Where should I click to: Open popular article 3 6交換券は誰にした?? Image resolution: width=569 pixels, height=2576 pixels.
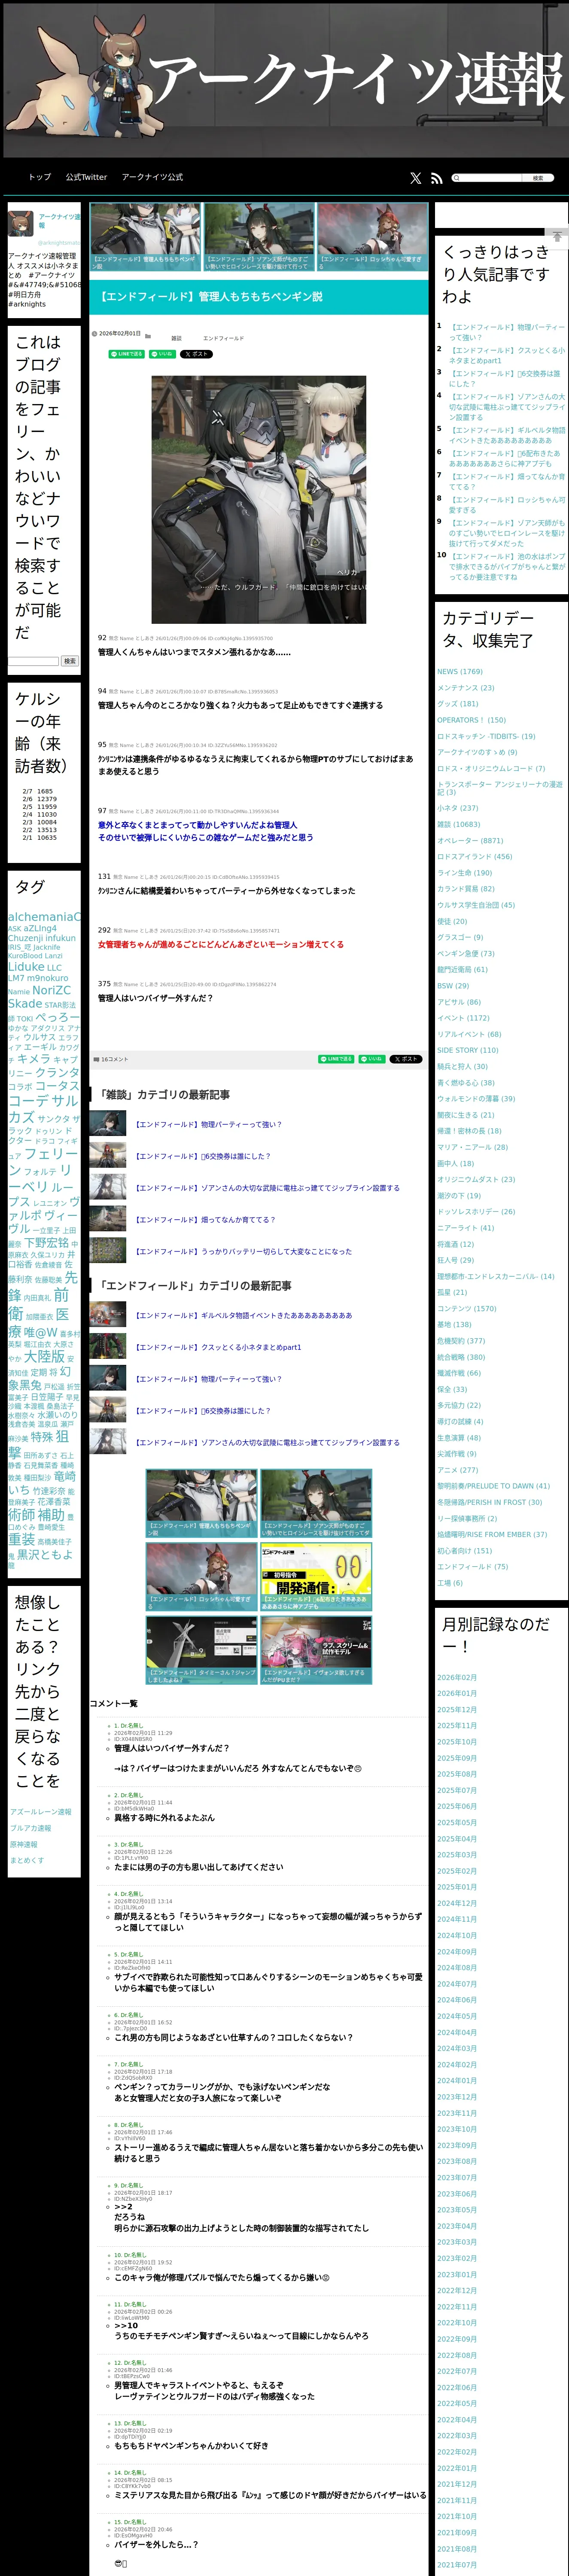point(504,378)
